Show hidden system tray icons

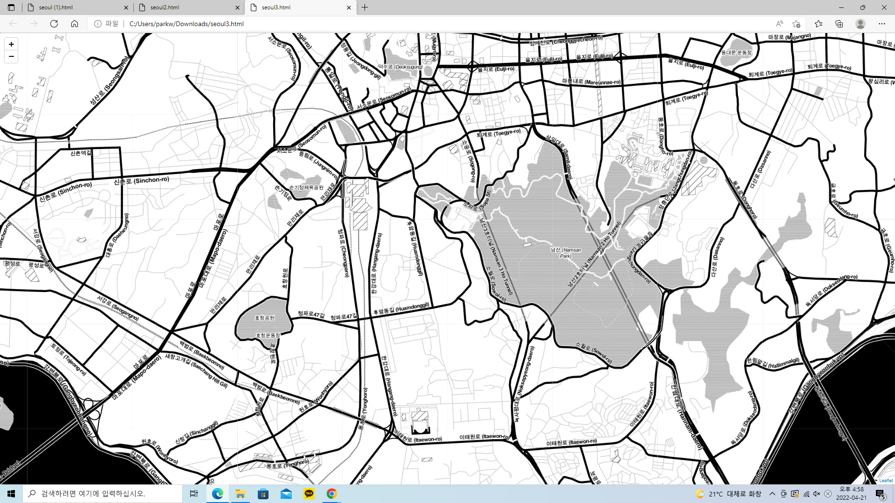[772, 494]
